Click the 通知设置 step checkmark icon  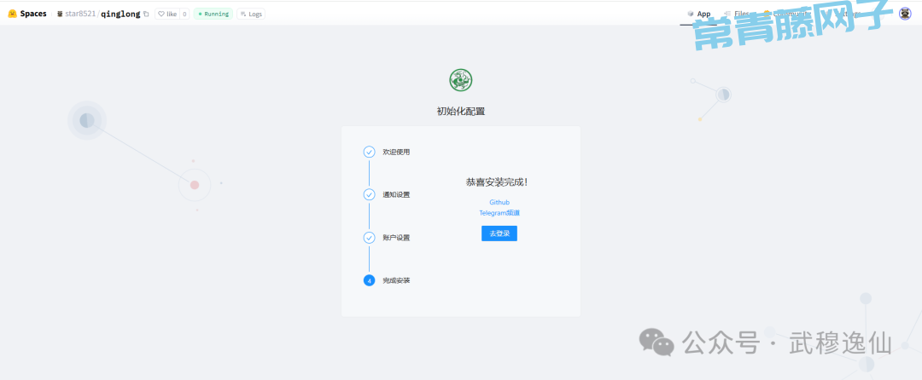click(x=369, y=194)
